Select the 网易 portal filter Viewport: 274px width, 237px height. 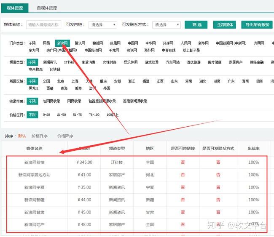pos(46,43)
